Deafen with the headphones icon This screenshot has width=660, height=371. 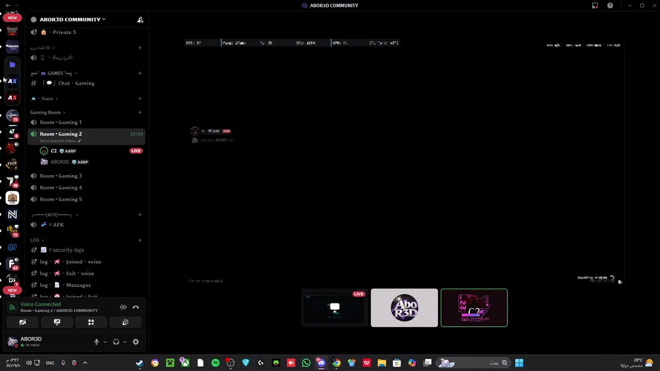pos(116,342)
